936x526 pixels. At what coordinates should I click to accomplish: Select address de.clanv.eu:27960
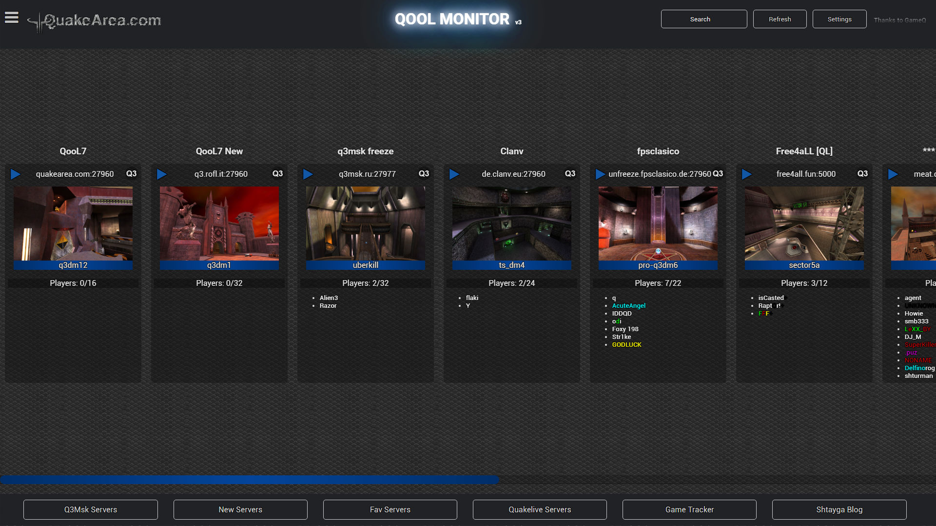coord(513,174)
